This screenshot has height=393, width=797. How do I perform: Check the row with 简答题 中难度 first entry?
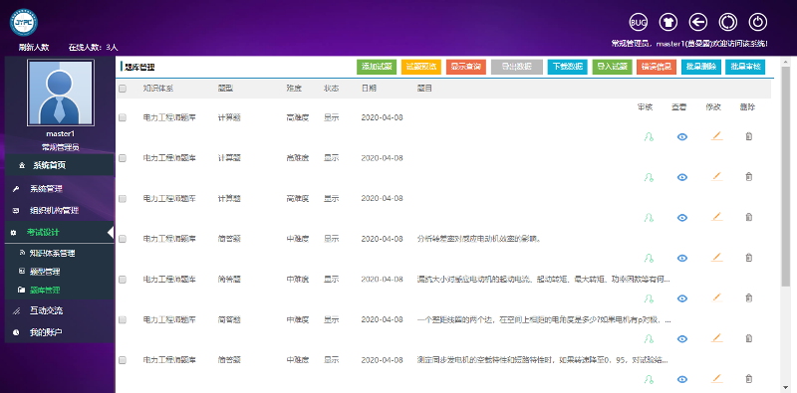[123, 239]
